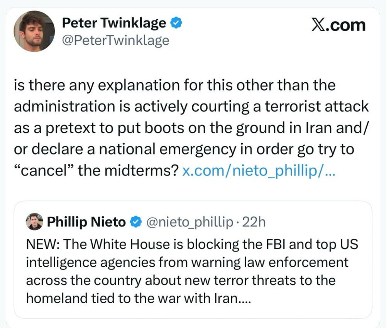
Task: Open the @PeterTwinklage handle
Action: click(x=115, y=40)
